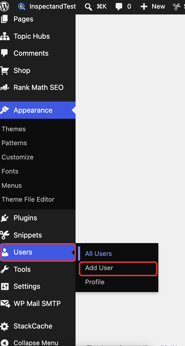Click the Comments speech bubble icon in sidebar
185x346 pixels.
coord(4,53)
